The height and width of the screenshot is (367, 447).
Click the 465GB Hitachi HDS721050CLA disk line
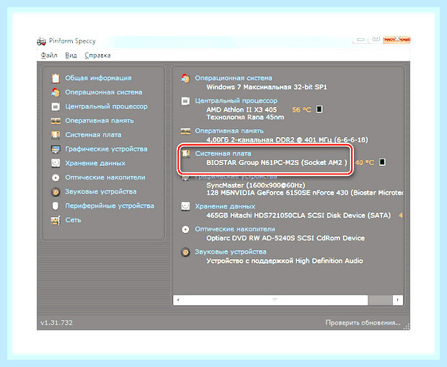click(298, 216)
